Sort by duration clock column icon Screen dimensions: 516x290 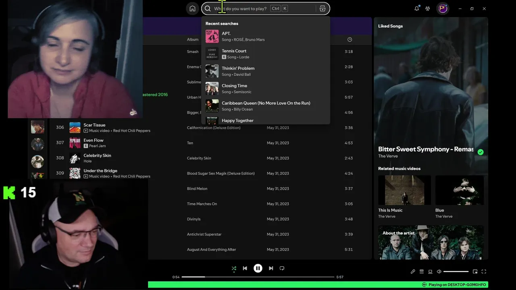[x=350, y=39]
